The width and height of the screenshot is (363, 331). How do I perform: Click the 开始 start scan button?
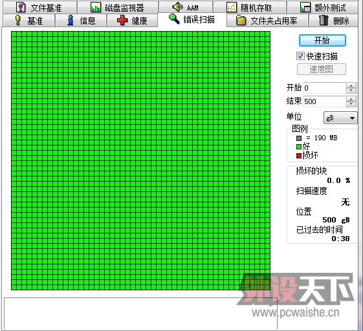(x=322, y=41)
